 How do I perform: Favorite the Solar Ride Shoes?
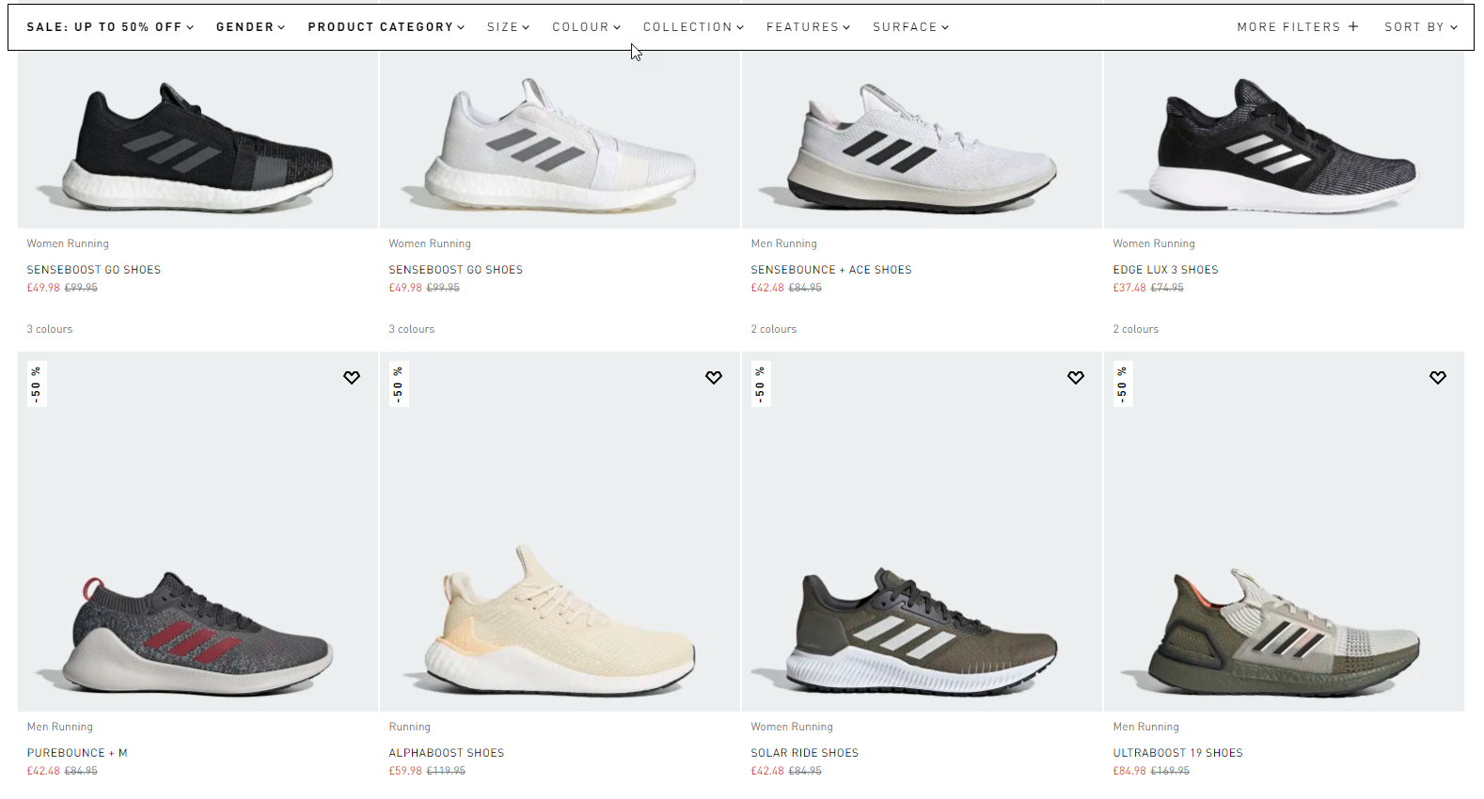(1076, 378)
